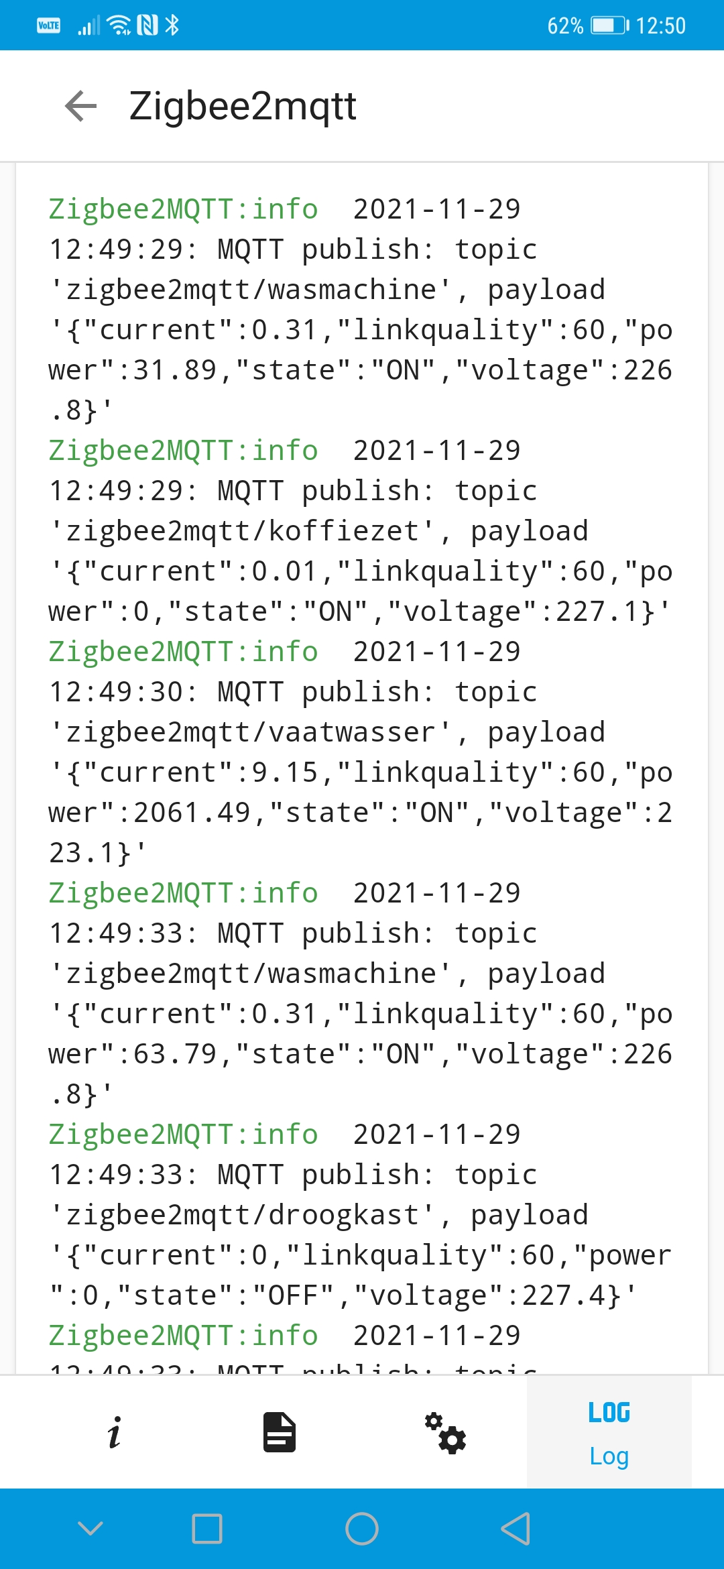Tap the Zigbee2mqtt page title
This screenshot has width=724, height=1569.
click(243, 106)
